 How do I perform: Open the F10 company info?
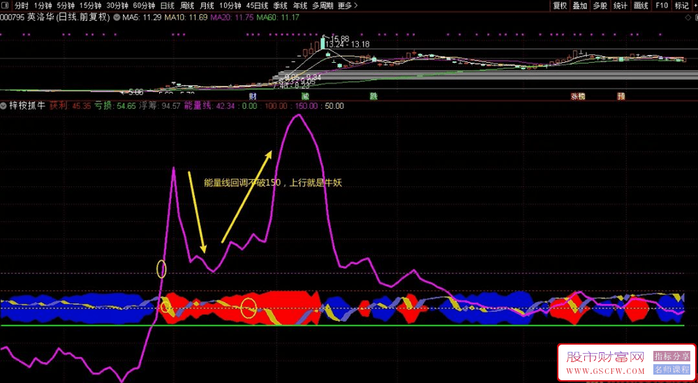(x=662, y=6)
